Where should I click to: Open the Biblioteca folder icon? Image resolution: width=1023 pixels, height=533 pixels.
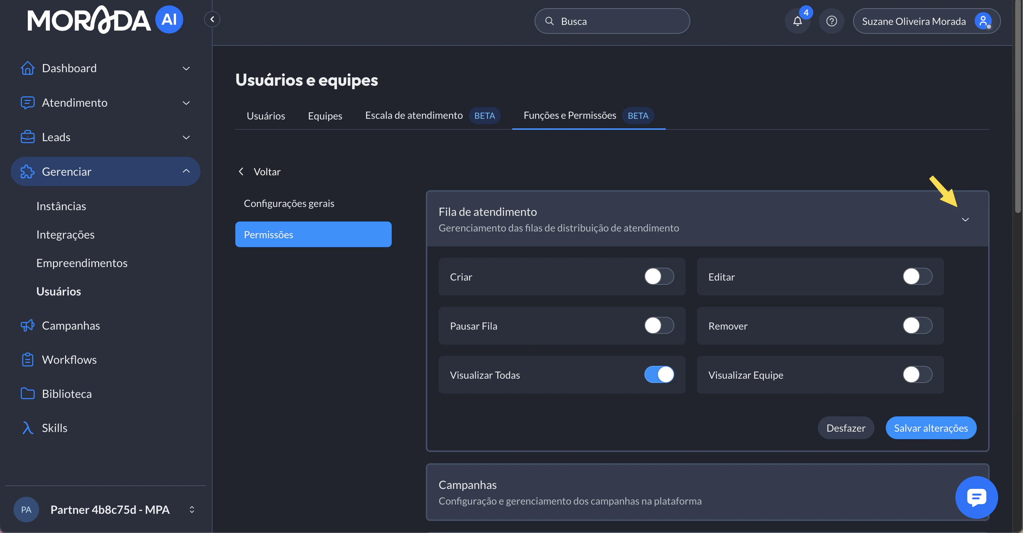pos(27,393)
